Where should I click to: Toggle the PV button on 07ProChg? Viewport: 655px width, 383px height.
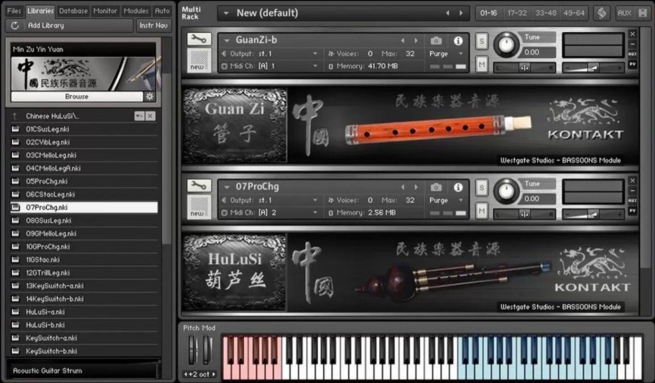click(x=632, y=210)
